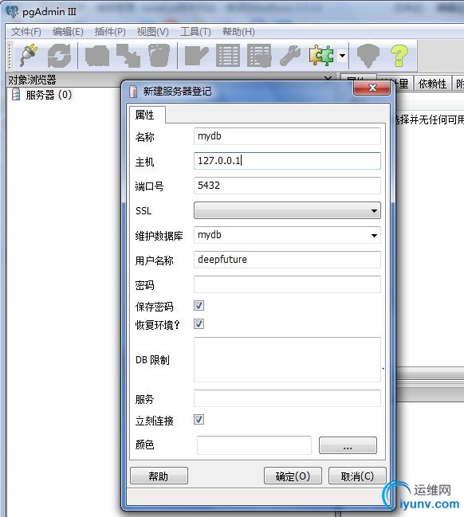Click the create new object toolbar icon
This screenshot has height=517, width=464.
click(128, 56)
